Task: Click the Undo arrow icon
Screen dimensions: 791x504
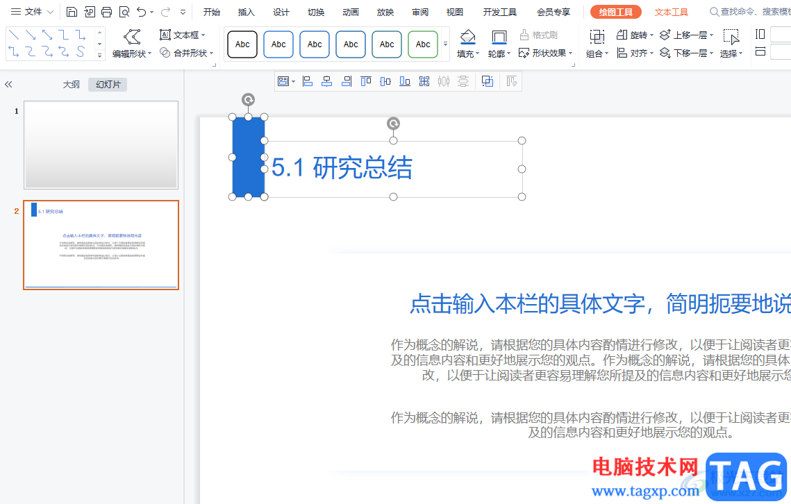Action: point(142,12)
